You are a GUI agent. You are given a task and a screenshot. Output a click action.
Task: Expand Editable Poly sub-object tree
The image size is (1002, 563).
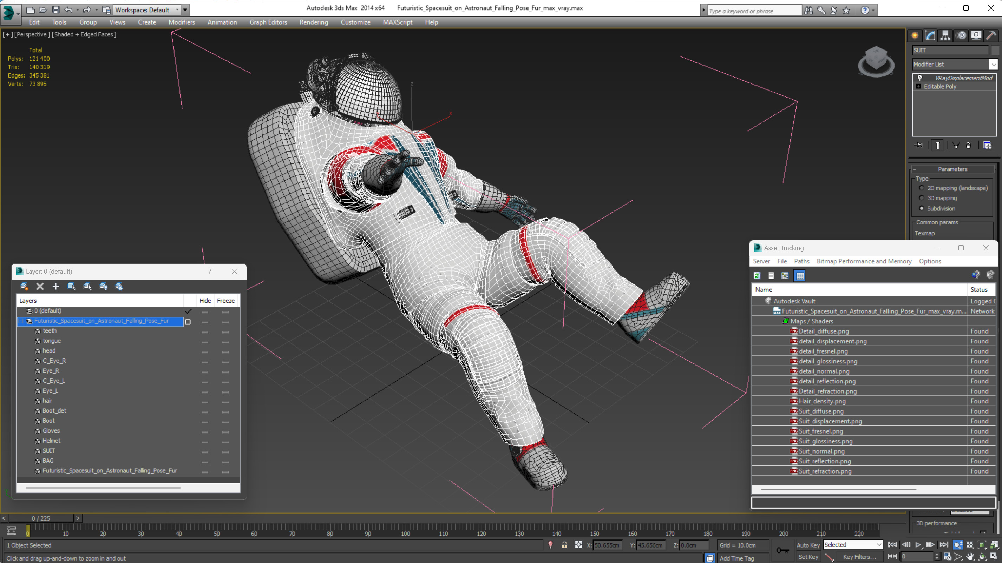919,86
